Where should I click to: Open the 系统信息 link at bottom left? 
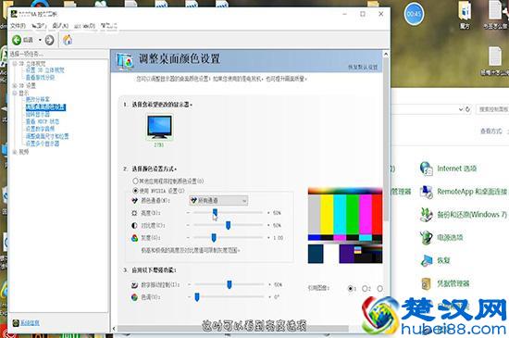[x=30, y=323]
